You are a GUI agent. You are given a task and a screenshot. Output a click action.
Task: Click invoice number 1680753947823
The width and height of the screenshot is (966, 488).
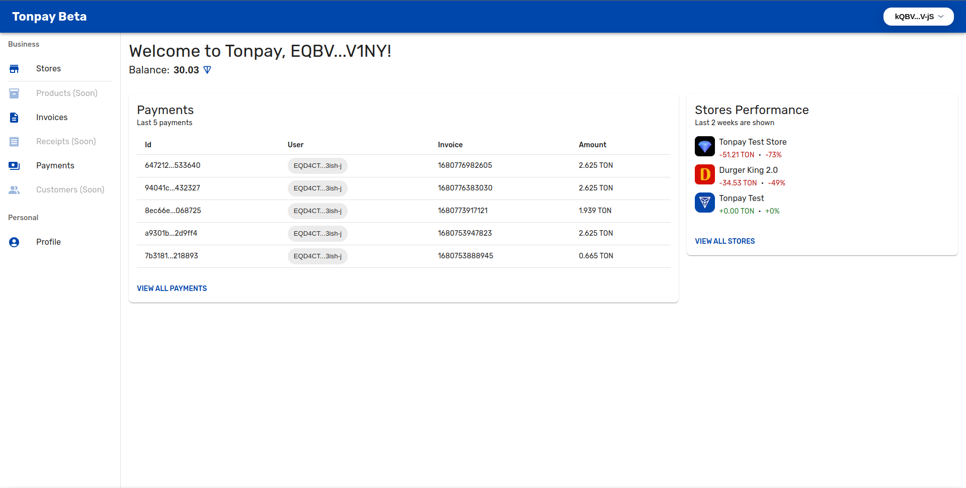465,233
